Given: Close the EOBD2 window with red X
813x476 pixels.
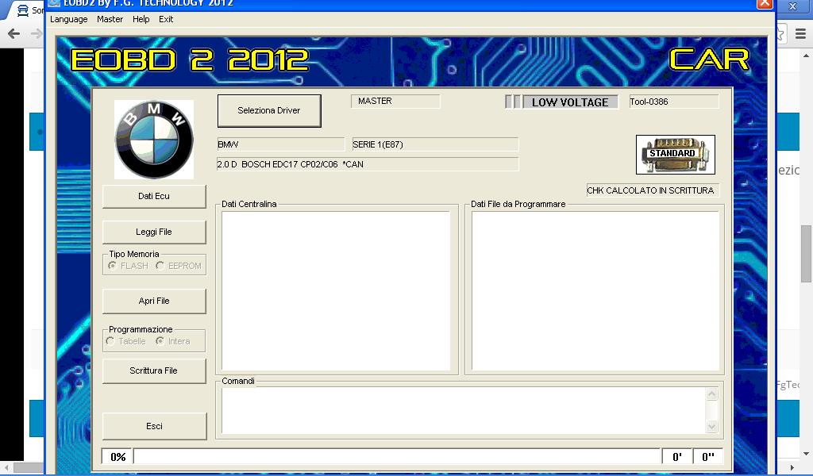Looking at the screenshot, I should (765, 4).
